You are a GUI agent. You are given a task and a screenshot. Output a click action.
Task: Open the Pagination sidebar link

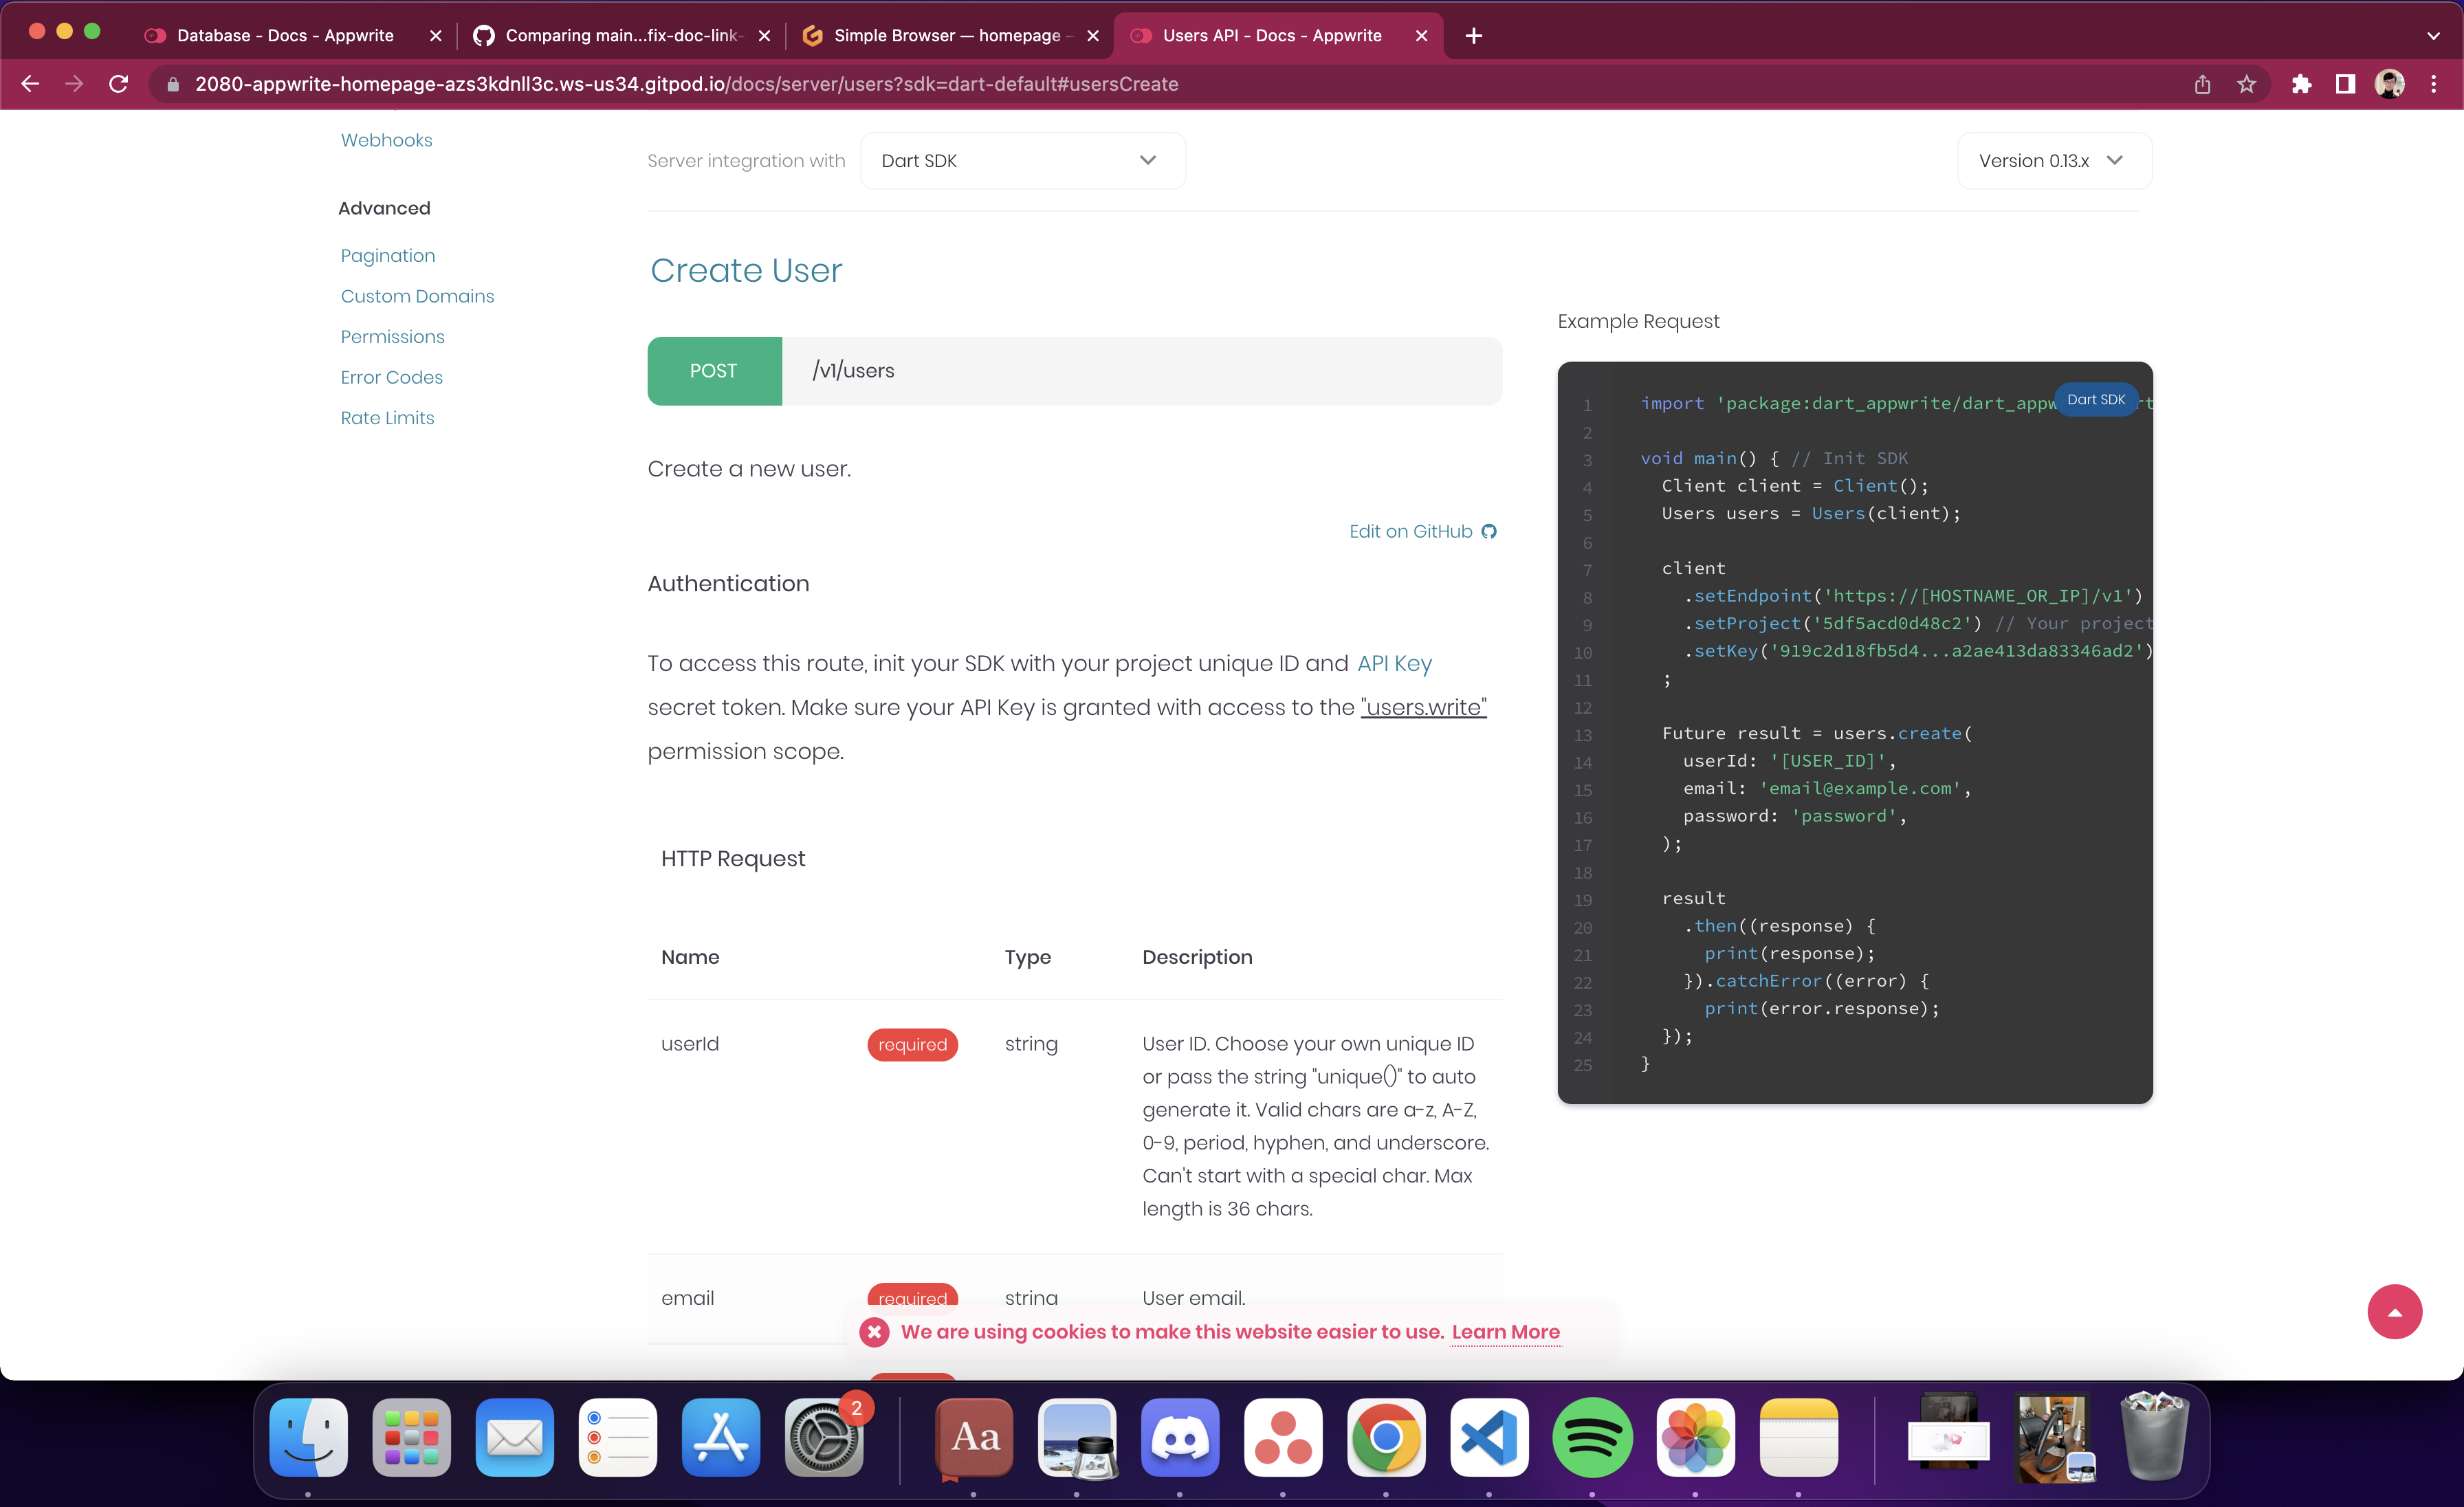[x=387, y=256]
